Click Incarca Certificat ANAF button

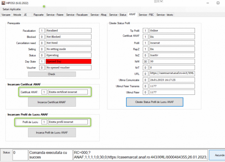click(52, 102)
